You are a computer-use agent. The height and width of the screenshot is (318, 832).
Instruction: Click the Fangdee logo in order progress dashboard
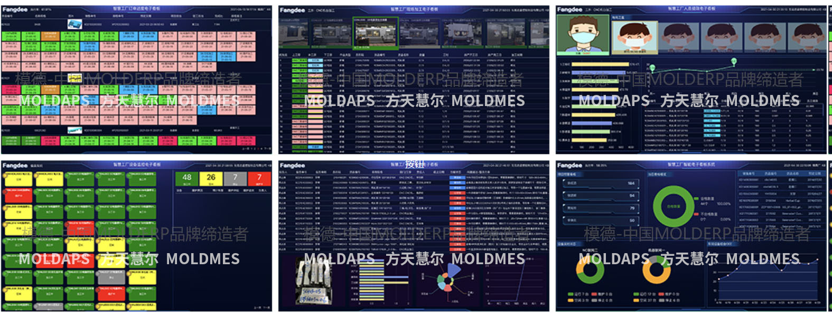pyautogui.click(x=15, y=9)
